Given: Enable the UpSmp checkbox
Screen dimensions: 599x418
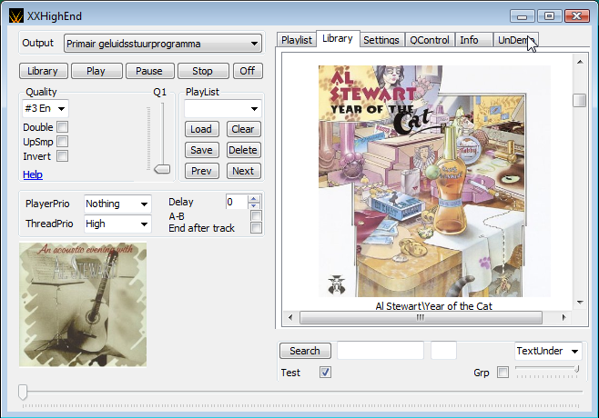Looking at the screenshot, I should [x=62, y=142].
